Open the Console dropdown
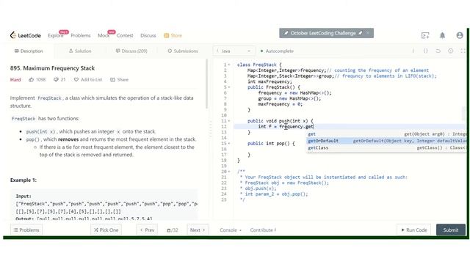 tap(231, 230)
